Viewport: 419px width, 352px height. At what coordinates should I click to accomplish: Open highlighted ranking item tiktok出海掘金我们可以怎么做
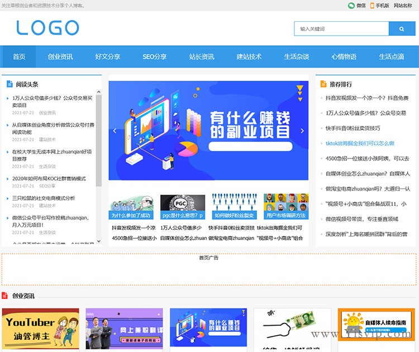point(360,143)
